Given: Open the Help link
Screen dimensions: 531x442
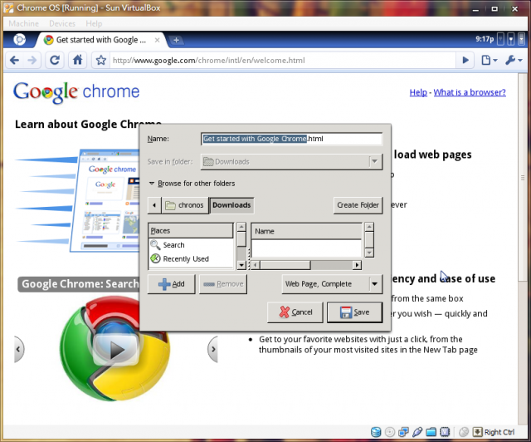Looking at the screenshot, I should point(418,92).
